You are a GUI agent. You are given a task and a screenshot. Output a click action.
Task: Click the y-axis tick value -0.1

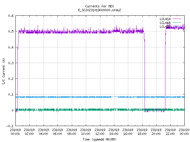click(10, 126)
